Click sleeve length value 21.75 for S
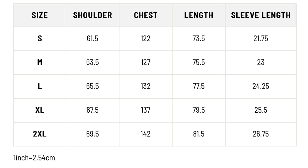 (x=261, y=38)
